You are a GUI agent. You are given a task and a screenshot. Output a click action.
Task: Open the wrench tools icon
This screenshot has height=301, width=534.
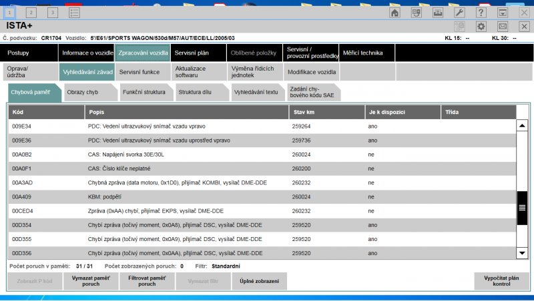pyautogui.click(x=459, y=13)
